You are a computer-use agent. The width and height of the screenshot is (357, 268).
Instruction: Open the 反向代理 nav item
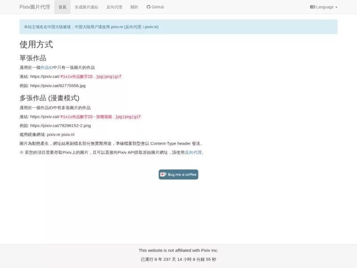click(x=114, y=7)
